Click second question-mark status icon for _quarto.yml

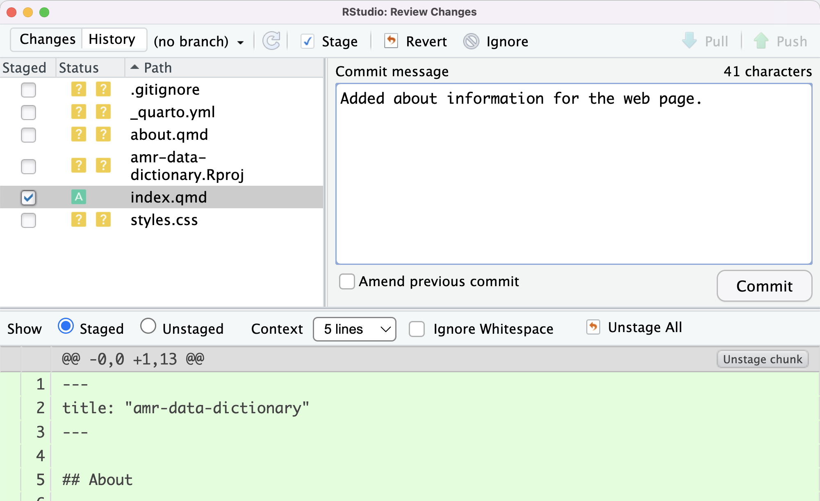point(103,112)
